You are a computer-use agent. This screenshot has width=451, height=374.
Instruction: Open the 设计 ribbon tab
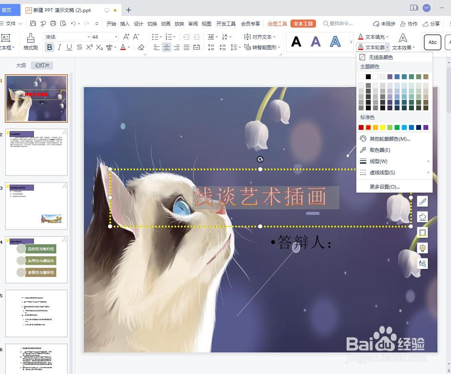(x=138, y=24)
